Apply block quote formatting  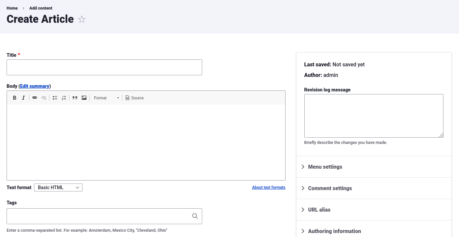pyautogui.click(x=75, y=98)
